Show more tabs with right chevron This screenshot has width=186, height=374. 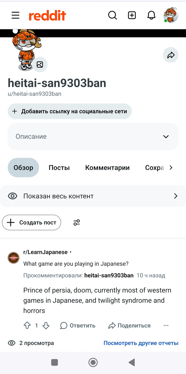(x=171, y=168)
